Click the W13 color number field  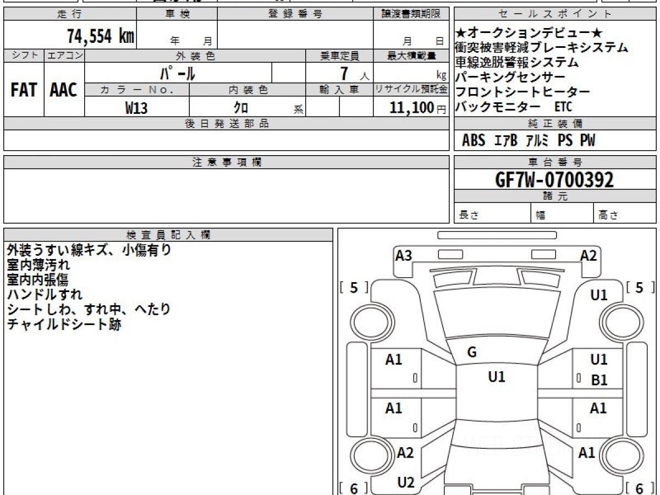click(x=136, y=108)
